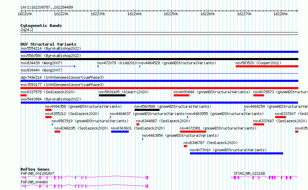Open variant nsv6344887 (Sedlazeck2020)

click(x=163, y=121)
